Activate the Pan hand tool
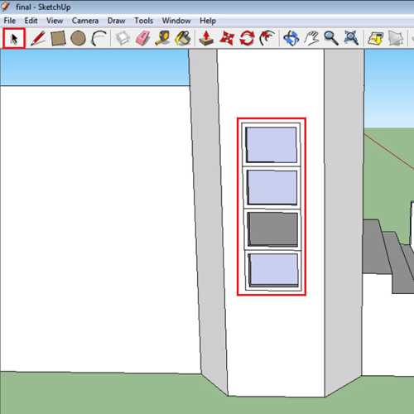The width and height of the screenshot is (414, 414). 311,38
